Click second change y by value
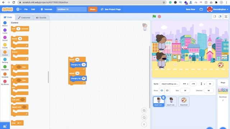This screenshot has width=230, height=129. point(83,78)
